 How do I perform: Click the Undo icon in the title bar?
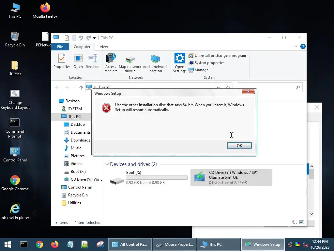pyautogui.click(x=81, y=38)
